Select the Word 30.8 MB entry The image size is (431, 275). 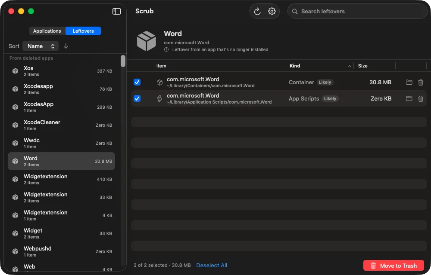pos(62,161)
